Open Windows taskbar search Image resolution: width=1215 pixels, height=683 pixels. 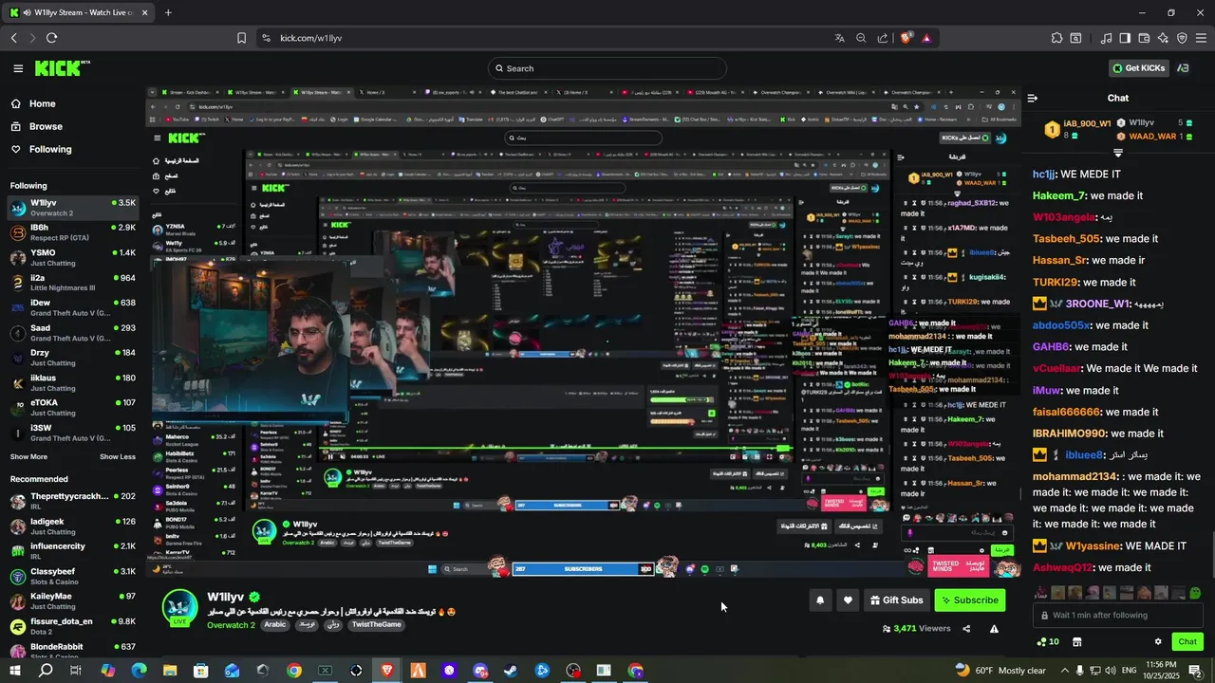click(x=46, y=671)
